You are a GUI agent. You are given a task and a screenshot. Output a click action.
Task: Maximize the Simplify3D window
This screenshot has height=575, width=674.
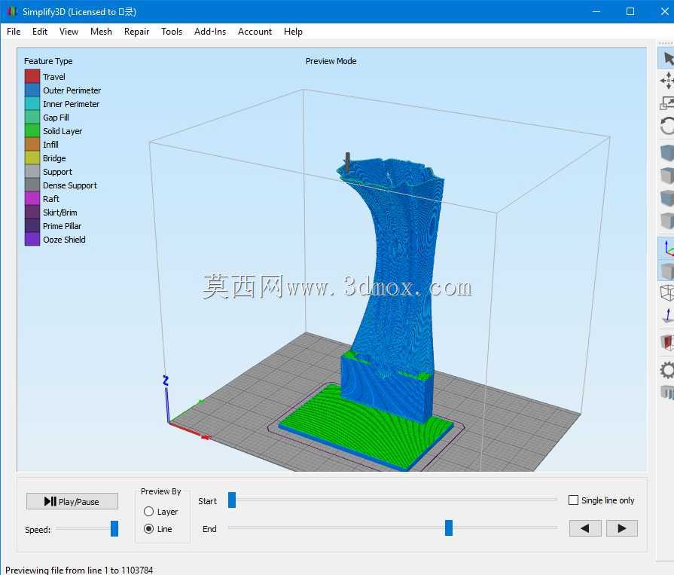630,11
